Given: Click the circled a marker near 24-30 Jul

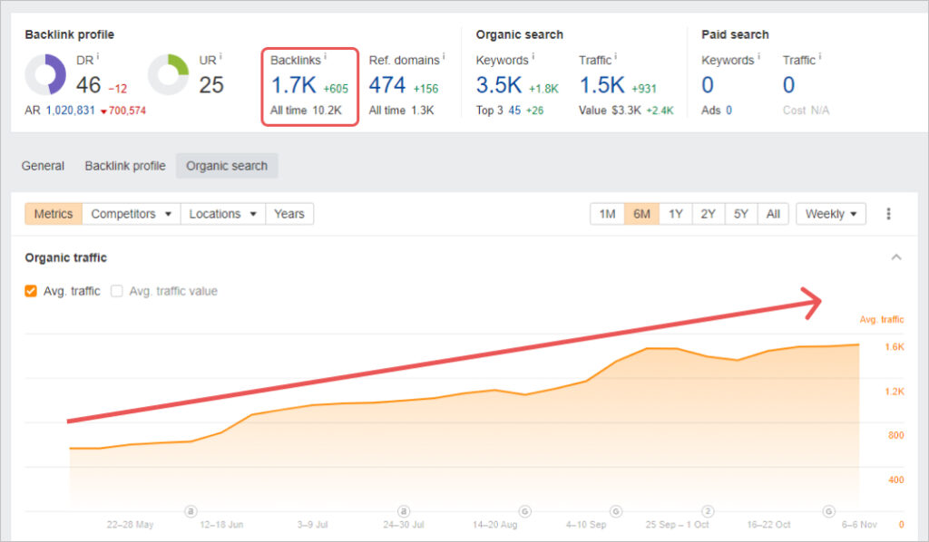Looking at the screenshot, I should pos(403,511).
